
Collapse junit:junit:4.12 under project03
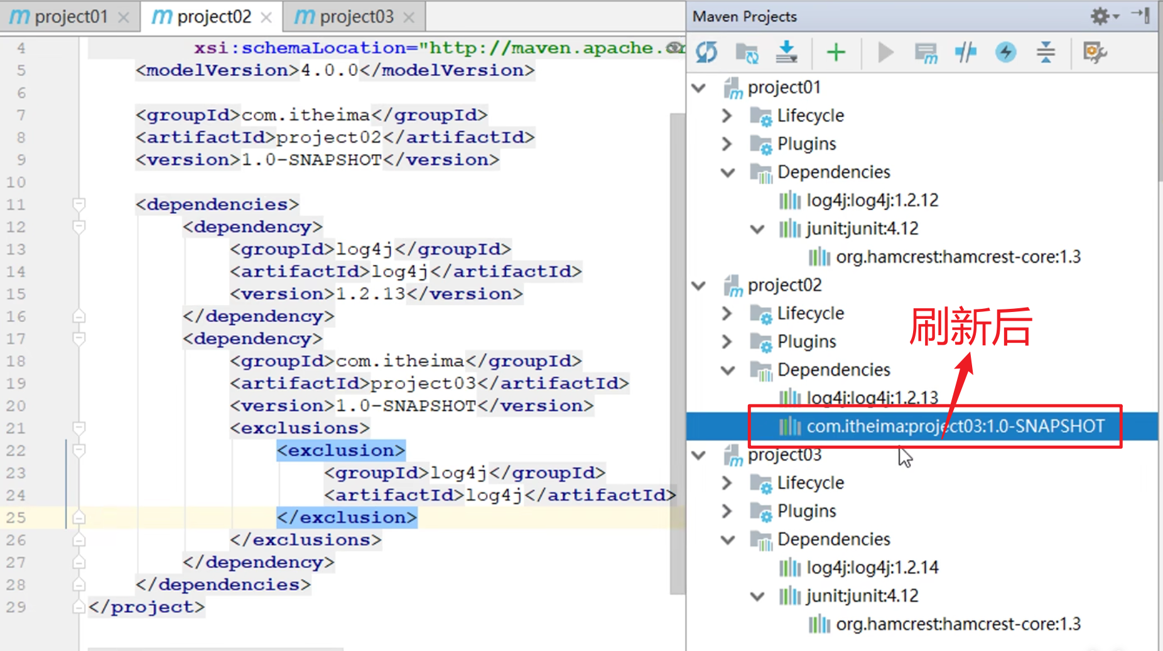tap(757, 596)
